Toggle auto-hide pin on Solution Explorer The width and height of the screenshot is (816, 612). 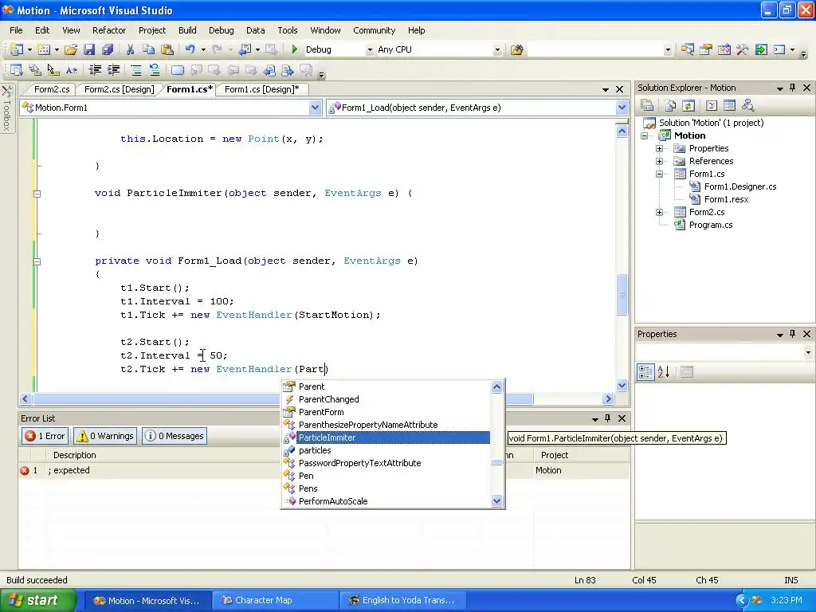(793, 88)
